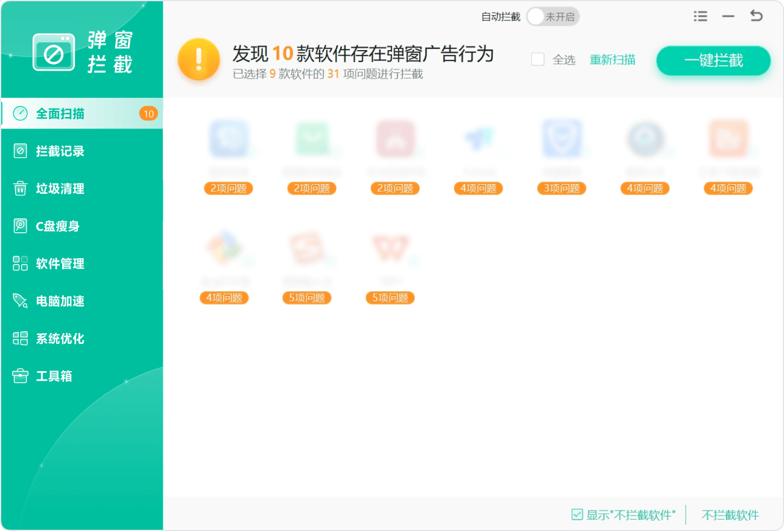This screenshot has width=784, height=531.
Task: Click the rocket icon for 电脑加速
Action: (21, 301)
